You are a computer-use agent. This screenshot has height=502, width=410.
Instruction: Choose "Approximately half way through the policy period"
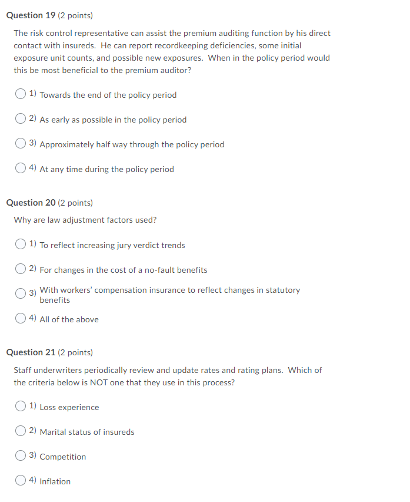(x=19, y=144)
